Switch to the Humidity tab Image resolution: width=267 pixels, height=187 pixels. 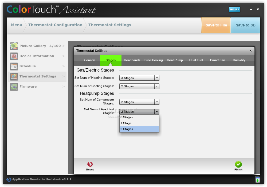point(239,60)
